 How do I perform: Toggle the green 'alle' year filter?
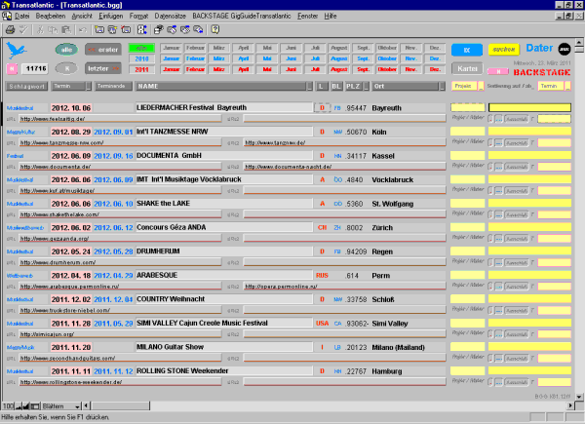click(x=142, y=47)
